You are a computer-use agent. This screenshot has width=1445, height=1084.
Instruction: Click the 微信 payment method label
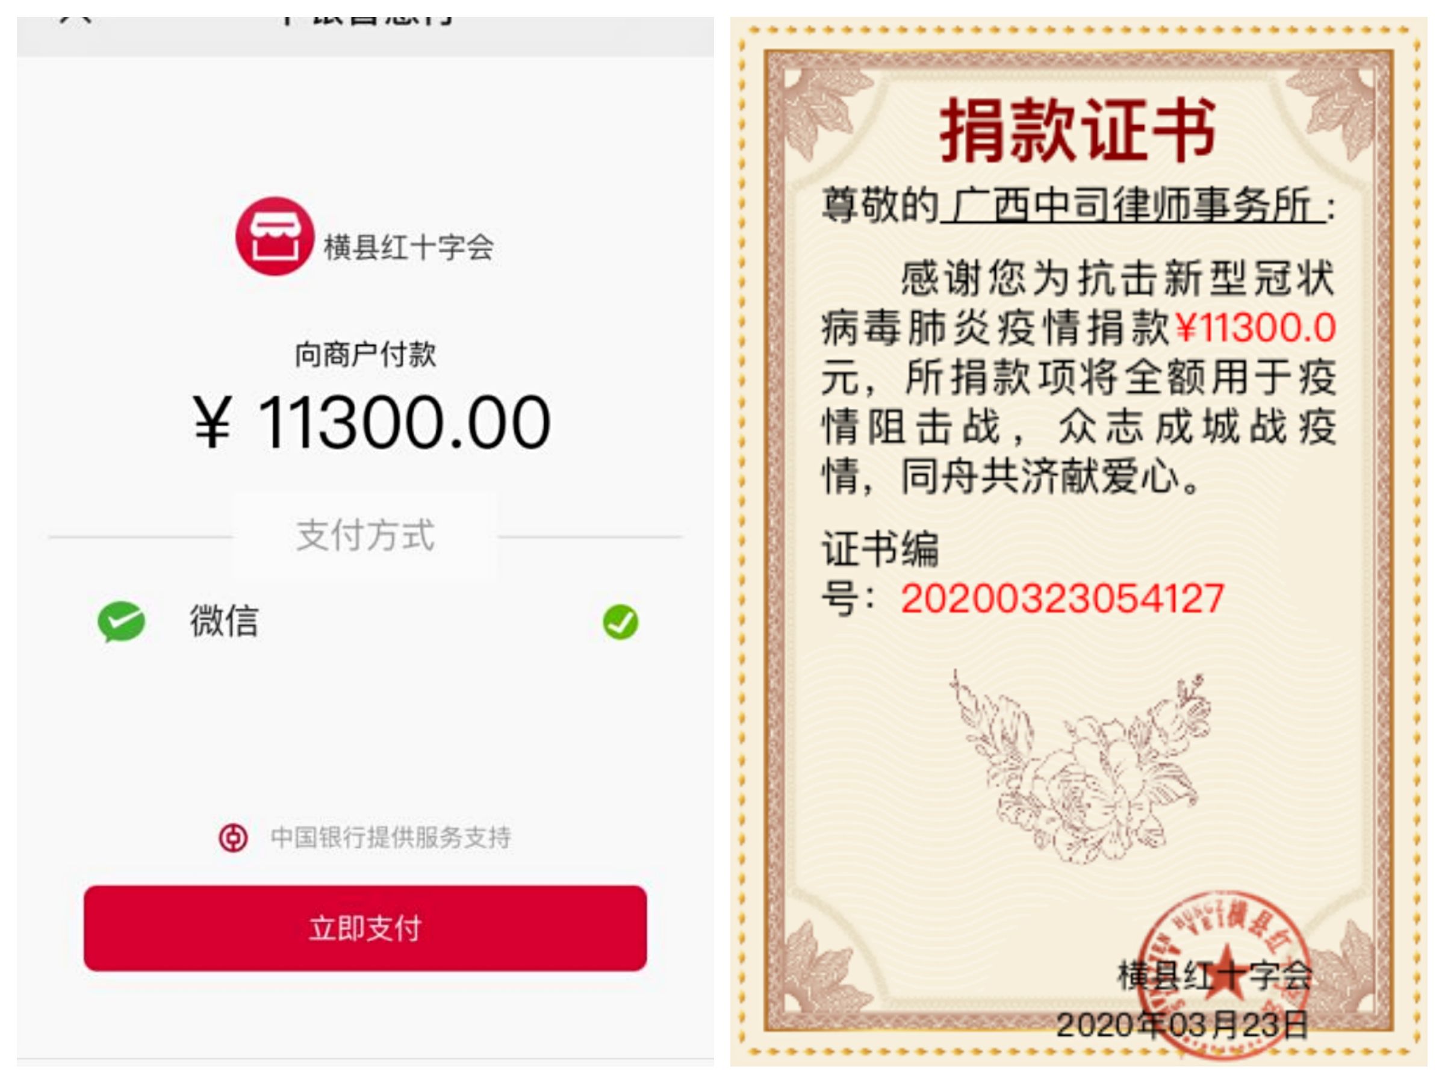coord(224,621)
